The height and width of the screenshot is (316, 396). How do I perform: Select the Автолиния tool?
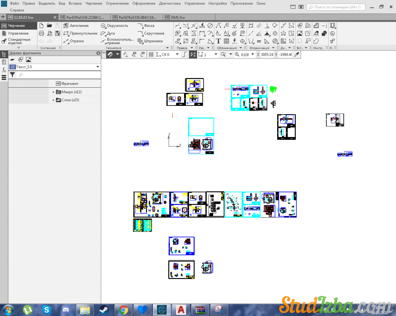click(x=76, y=25)
